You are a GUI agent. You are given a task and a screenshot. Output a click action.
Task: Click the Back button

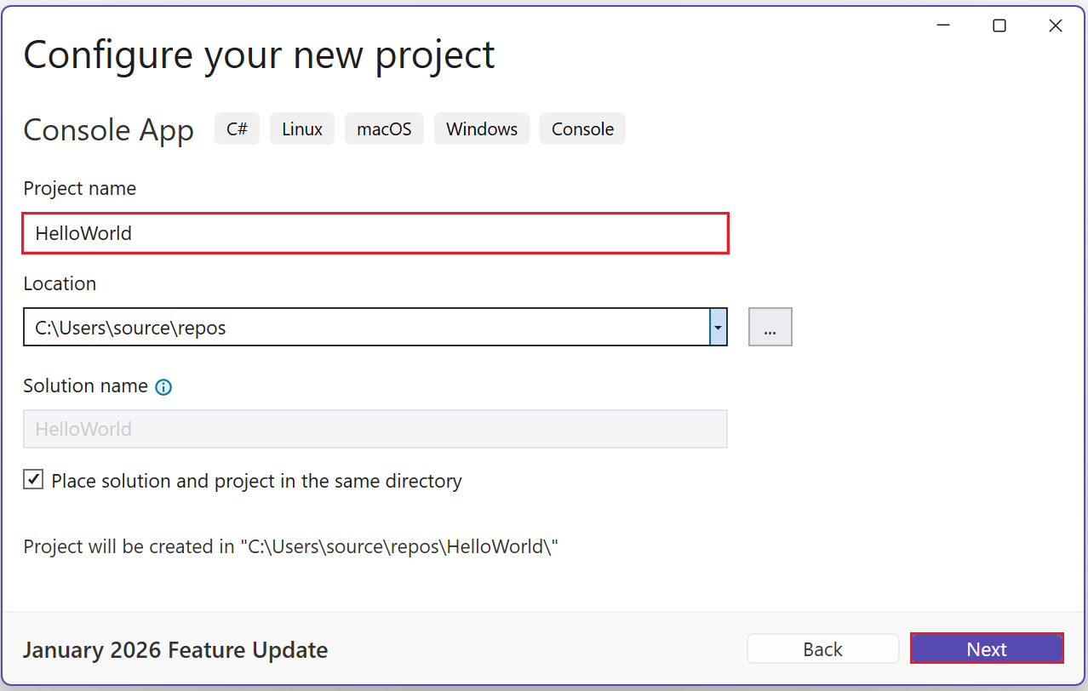[822, 648]
